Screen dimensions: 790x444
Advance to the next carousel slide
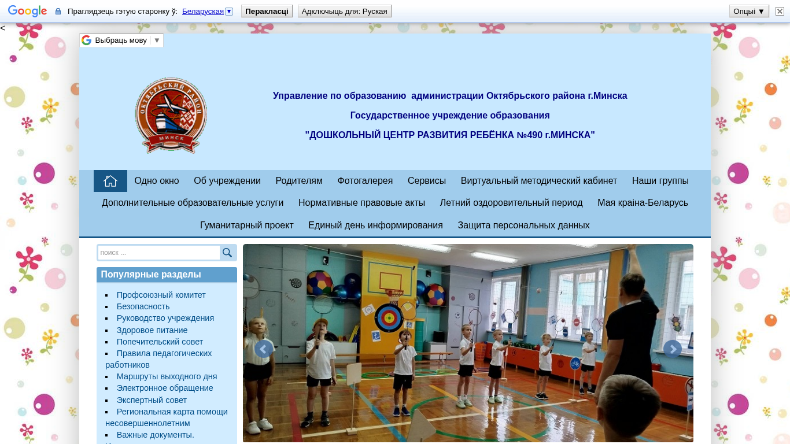(672, 349)
